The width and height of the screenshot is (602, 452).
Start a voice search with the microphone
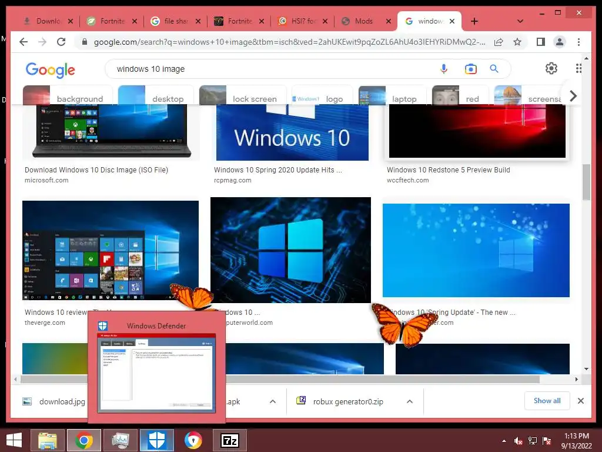444,69
